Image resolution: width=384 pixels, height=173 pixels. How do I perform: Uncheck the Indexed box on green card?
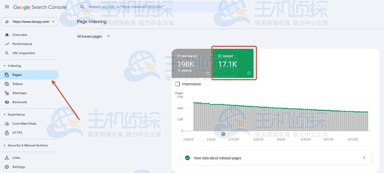tap(220, 56)
